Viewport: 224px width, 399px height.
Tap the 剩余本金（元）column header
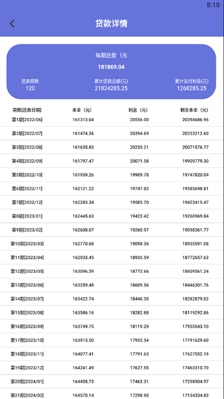[194, 110]
